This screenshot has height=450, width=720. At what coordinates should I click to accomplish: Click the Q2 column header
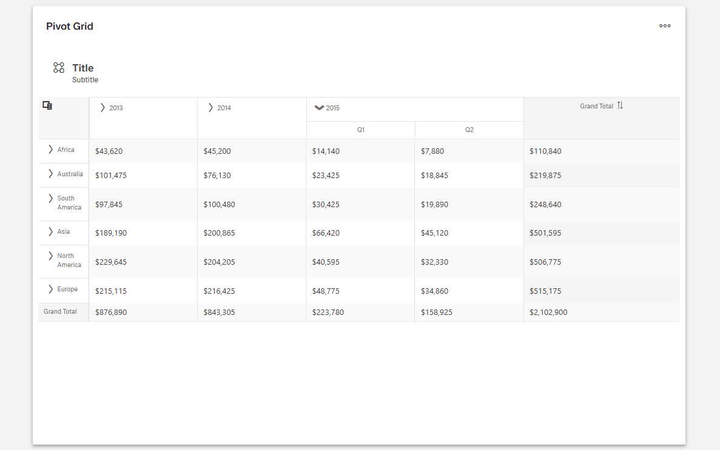click(x=469, y=130)
